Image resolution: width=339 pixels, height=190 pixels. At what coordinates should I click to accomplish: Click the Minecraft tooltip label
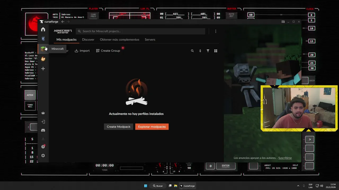[57, 49]
